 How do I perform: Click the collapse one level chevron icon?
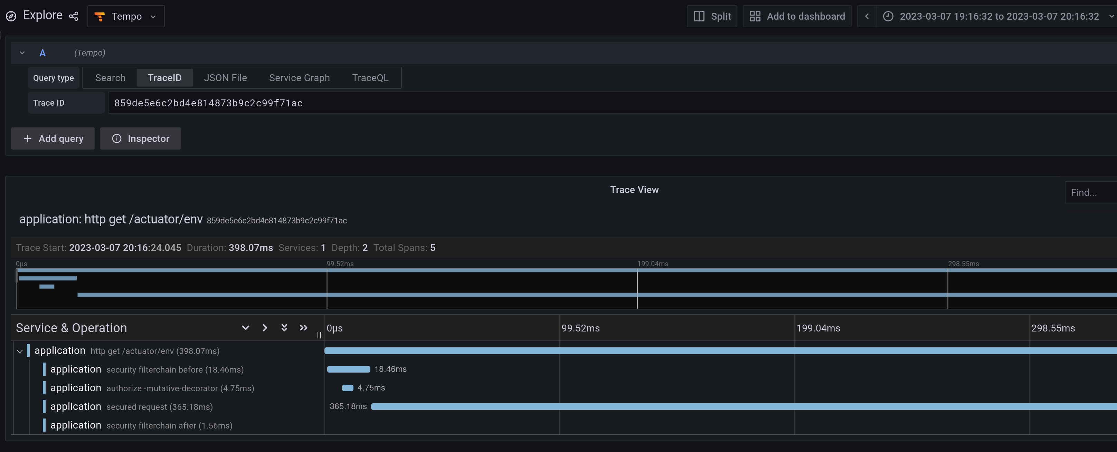pos(246,328)
